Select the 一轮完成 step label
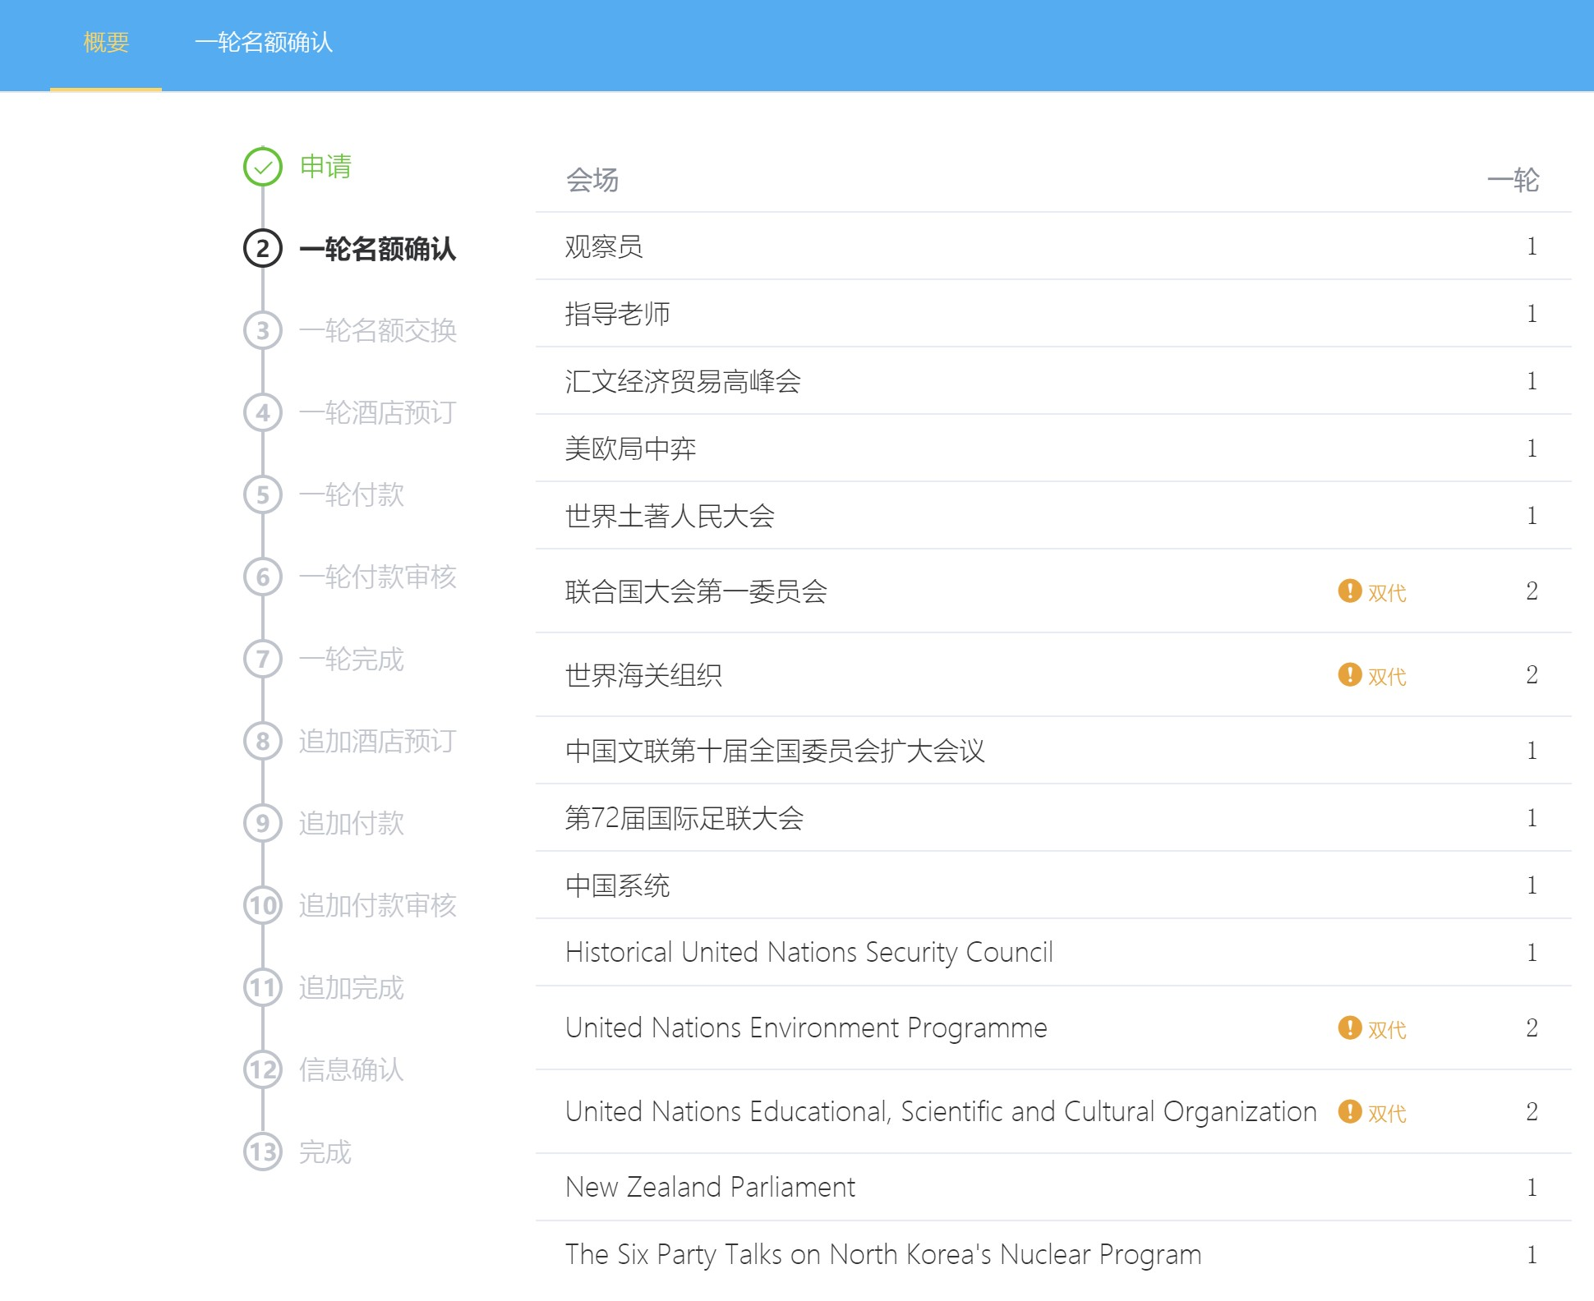Image resolution: width=1594 pixels, height=1301 pixels. 352,660
